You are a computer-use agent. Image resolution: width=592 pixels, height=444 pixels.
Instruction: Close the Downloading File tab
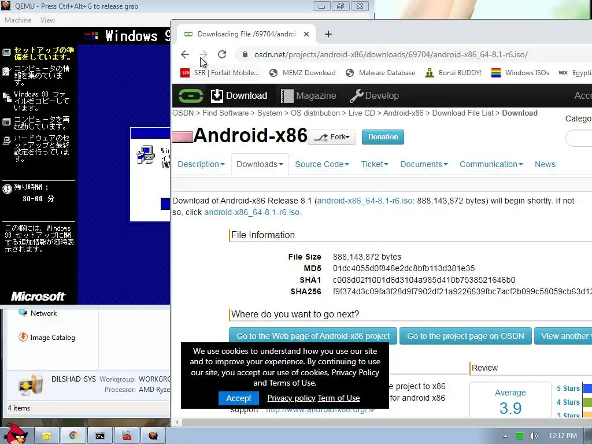[306, 34]
